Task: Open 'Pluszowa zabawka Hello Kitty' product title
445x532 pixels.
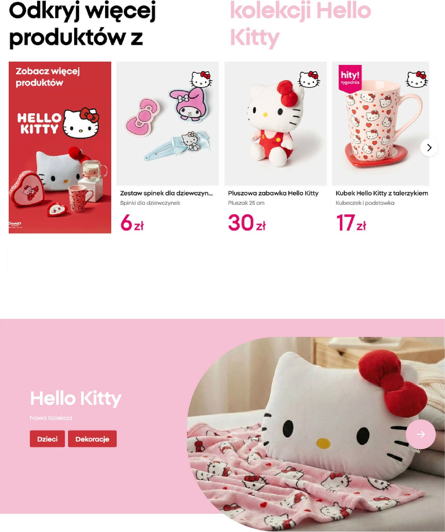Action: [273, 193]
